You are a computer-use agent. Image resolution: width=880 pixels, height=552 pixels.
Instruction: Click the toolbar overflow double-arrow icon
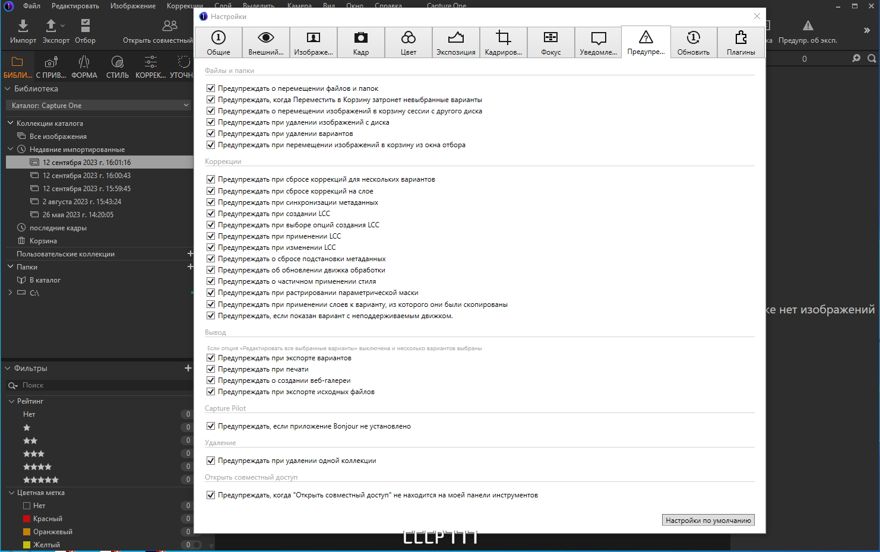[867, 30]
